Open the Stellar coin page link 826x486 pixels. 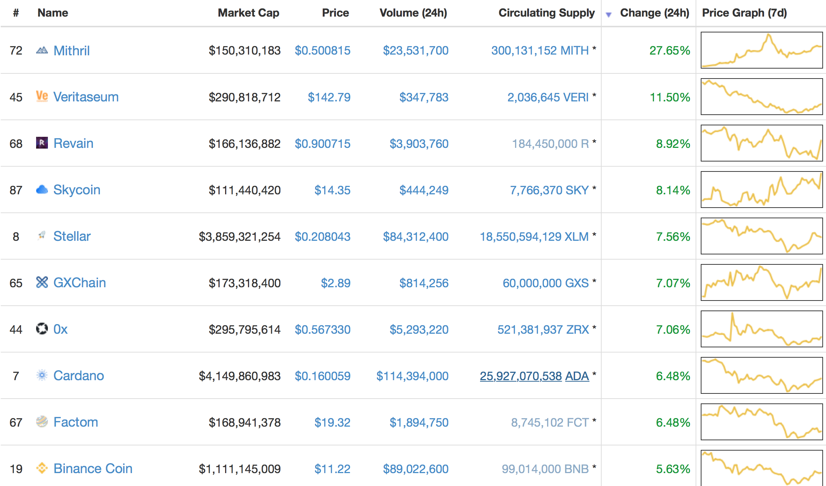pos(72,236)
